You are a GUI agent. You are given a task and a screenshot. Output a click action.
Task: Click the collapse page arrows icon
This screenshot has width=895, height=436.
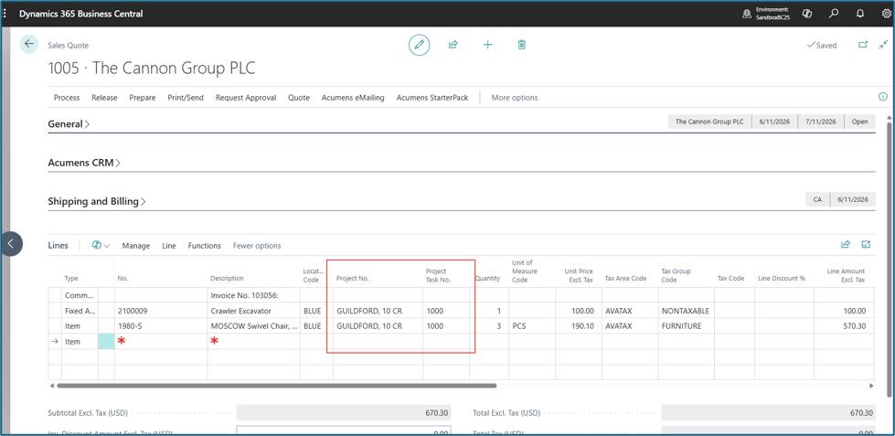tap(884, 45)
